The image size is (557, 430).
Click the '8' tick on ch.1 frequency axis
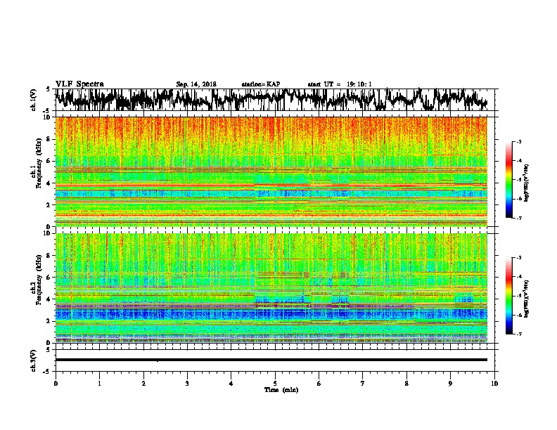pyautogui.click(x=49, y=139)
